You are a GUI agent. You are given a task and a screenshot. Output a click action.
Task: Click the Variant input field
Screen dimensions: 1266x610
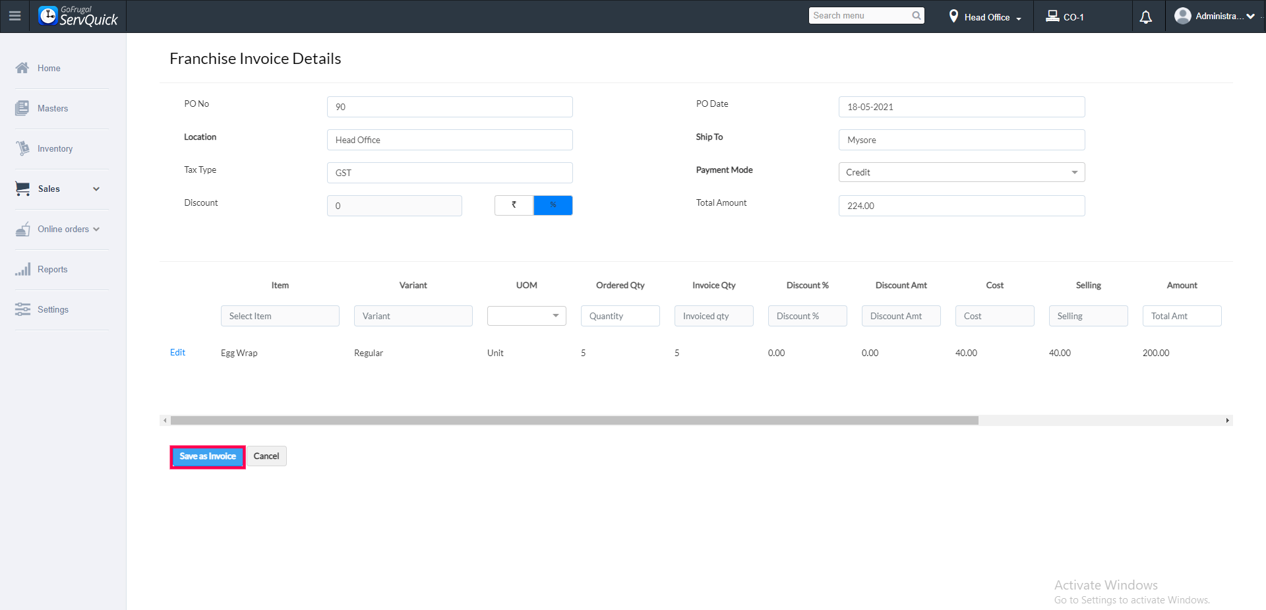[413, 316]
